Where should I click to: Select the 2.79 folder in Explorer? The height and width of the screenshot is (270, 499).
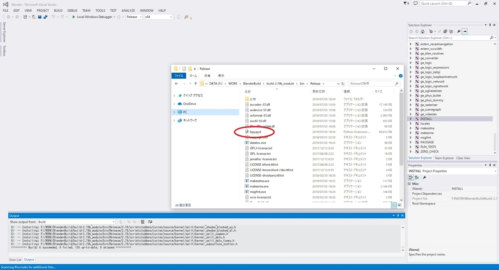(x=253, y=99)
